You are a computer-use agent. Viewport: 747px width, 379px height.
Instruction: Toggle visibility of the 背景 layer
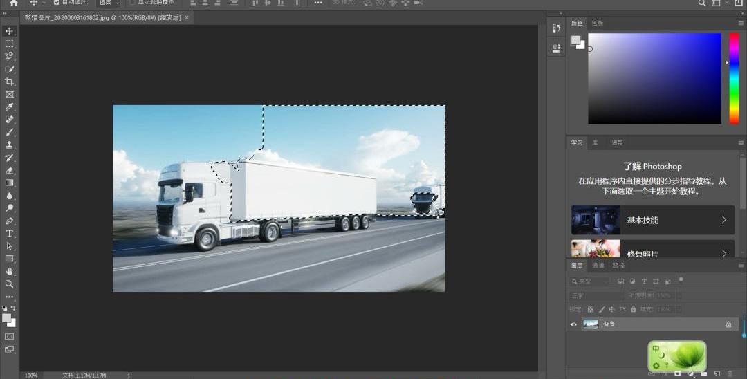(x=573, y=324)
